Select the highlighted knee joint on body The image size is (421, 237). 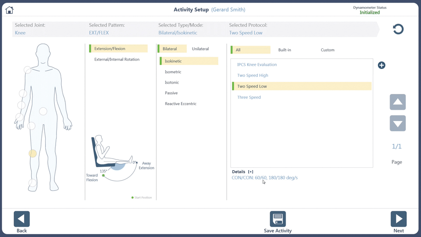(x=33, y=153)
